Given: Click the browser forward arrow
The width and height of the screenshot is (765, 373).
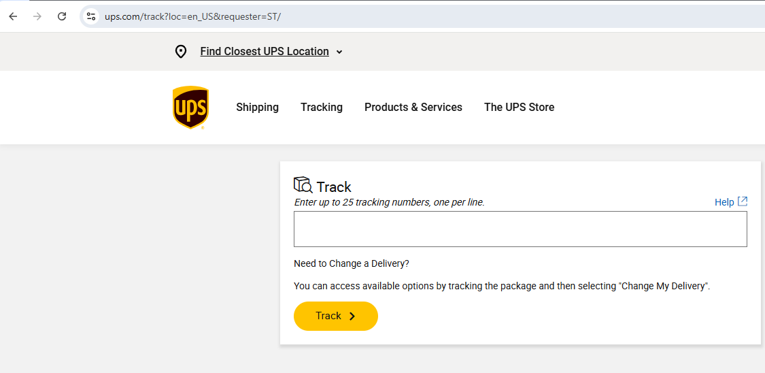Looking at the screenshot, I should coord(37,16).
